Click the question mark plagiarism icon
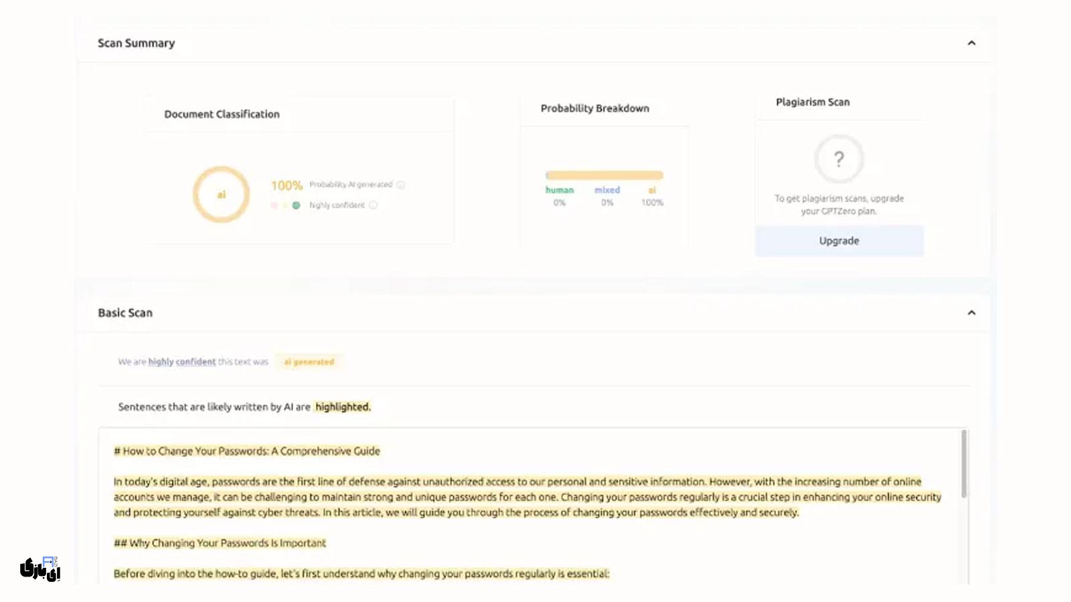 tap(839, 159)
